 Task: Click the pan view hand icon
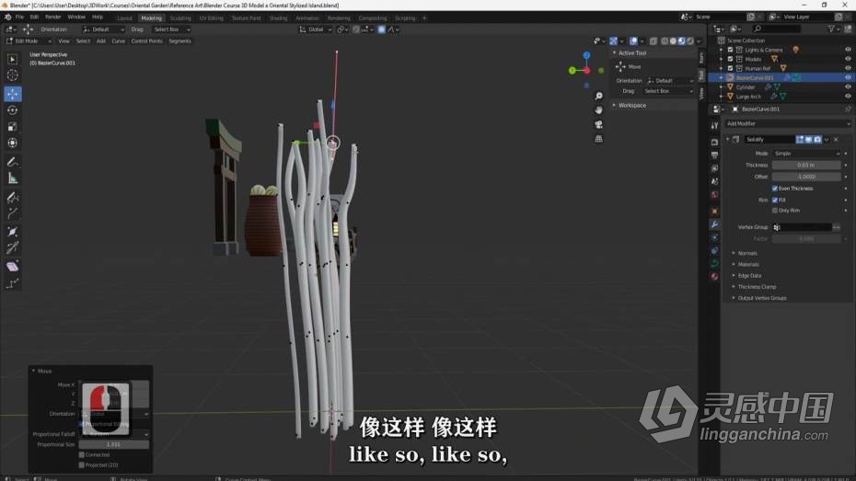coord(599,110)
